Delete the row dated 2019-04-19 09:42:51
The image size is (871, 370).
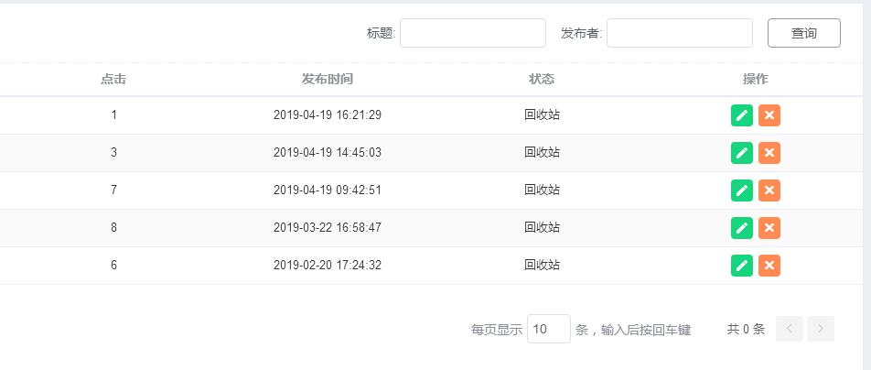pos(769,190)
